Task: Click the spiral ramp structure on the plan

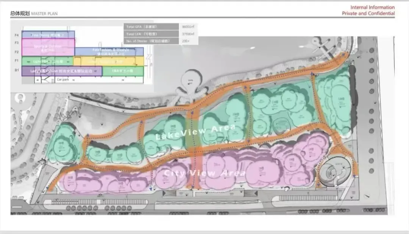Action: click(x=336, y=172)
